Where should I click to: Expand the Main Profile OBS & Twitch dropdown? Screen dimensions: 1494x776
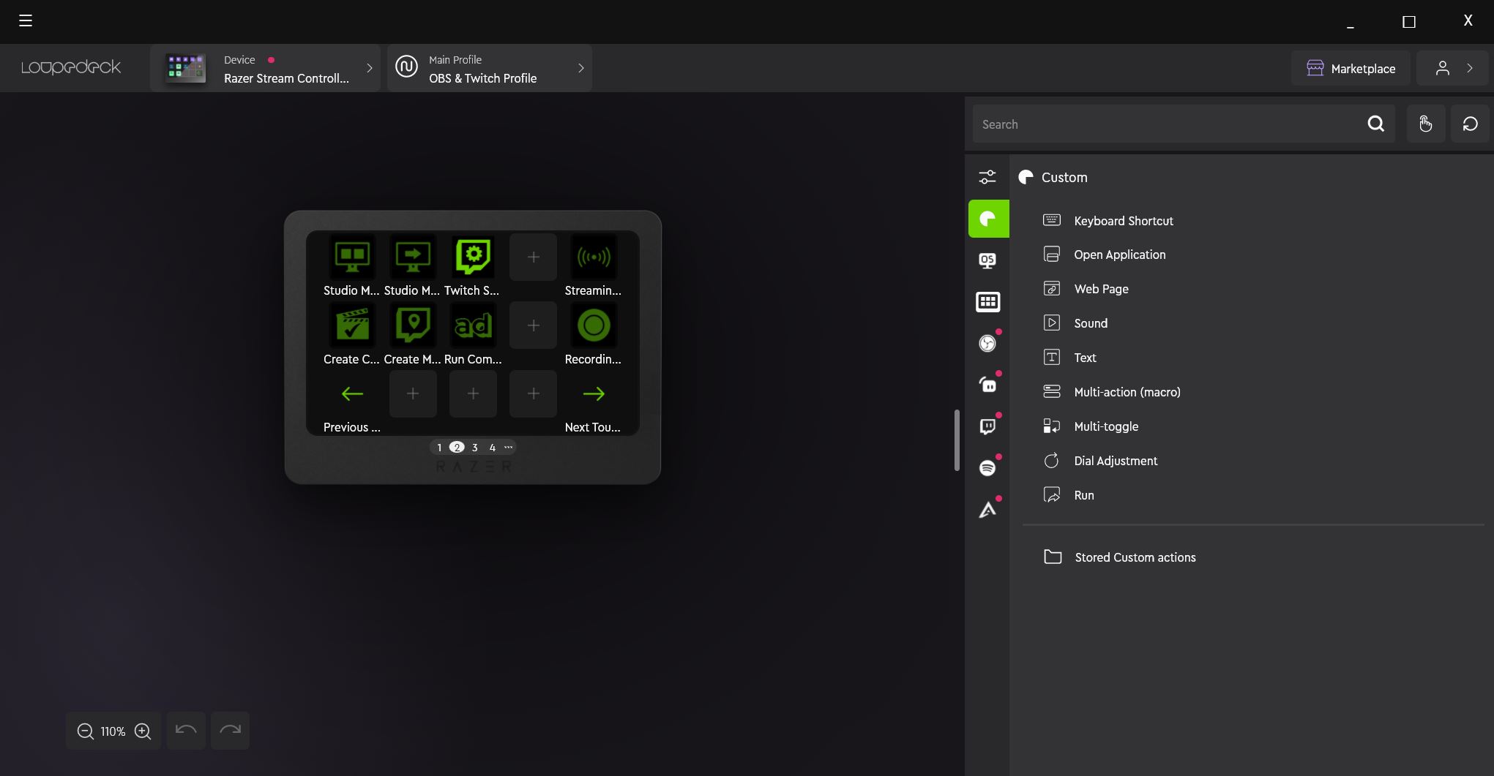coord(489,69)
